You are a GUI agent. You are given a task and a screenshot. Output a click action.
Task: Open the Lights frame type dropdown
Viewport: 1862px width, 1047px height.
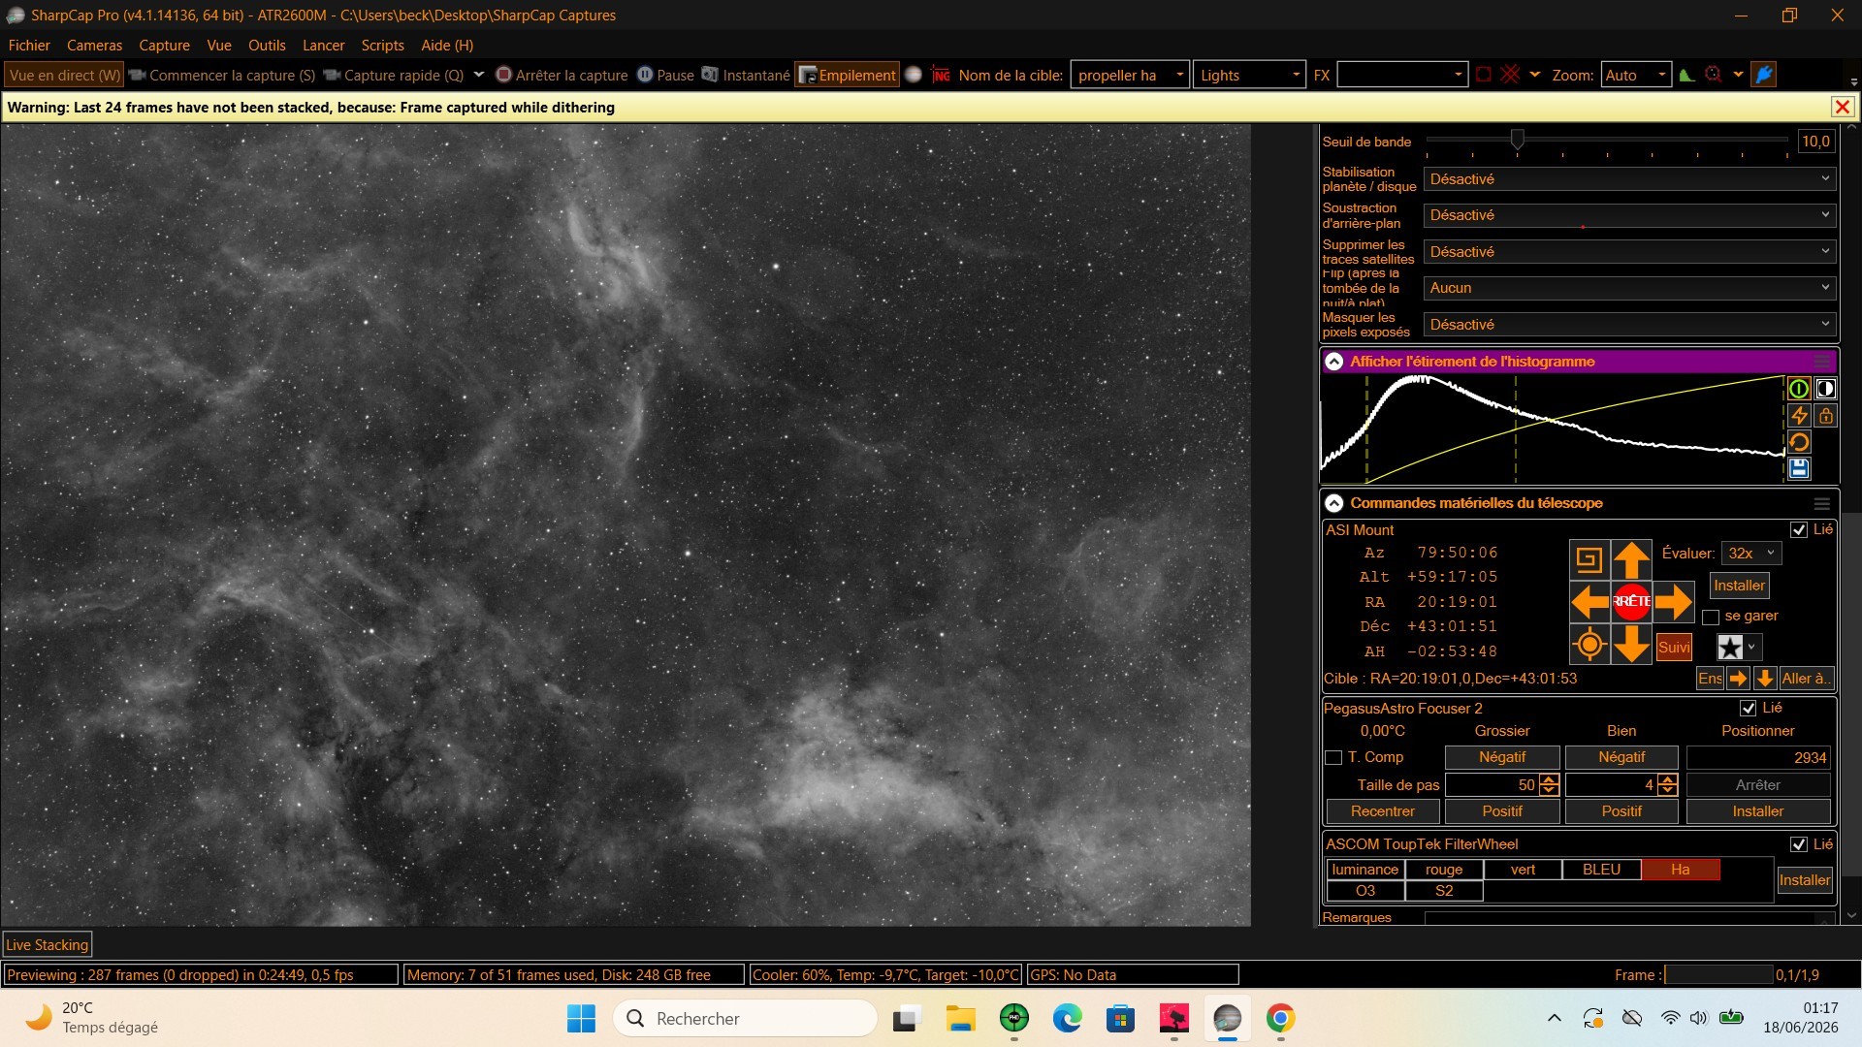[x=1249, y=75]
